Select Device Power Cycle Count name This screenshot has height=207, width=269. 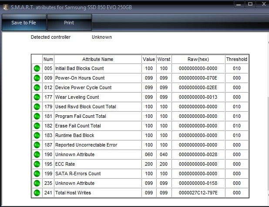pyautogui.click(x=84, y=87)
